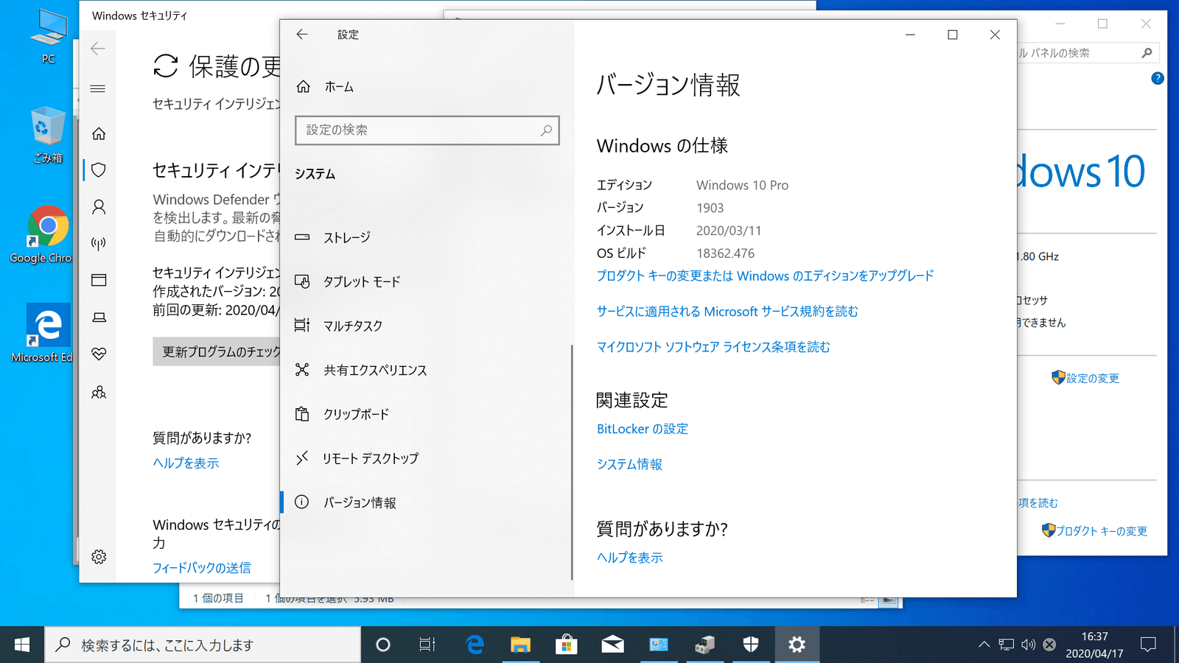Select Storage in settings sidebar
1179x663 pixels.
click(346, 237)
